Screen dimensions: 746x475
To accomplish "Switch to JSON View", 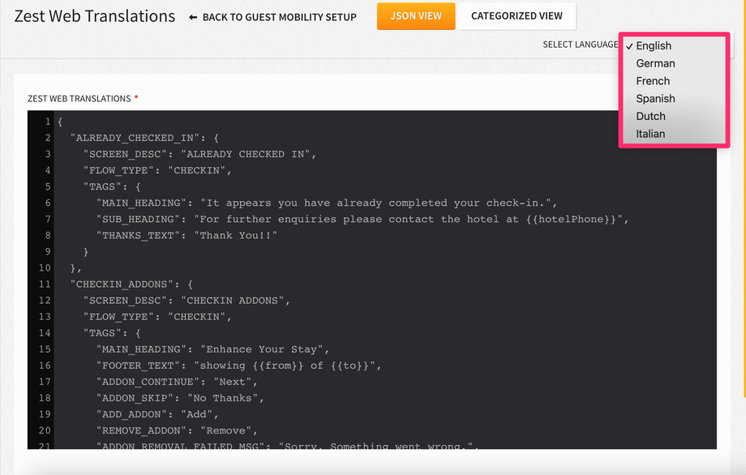I will click(416, 16).
